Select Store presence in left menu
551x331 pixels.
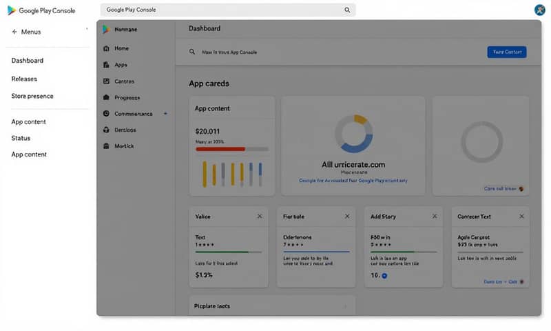click(x=32, y=96)
